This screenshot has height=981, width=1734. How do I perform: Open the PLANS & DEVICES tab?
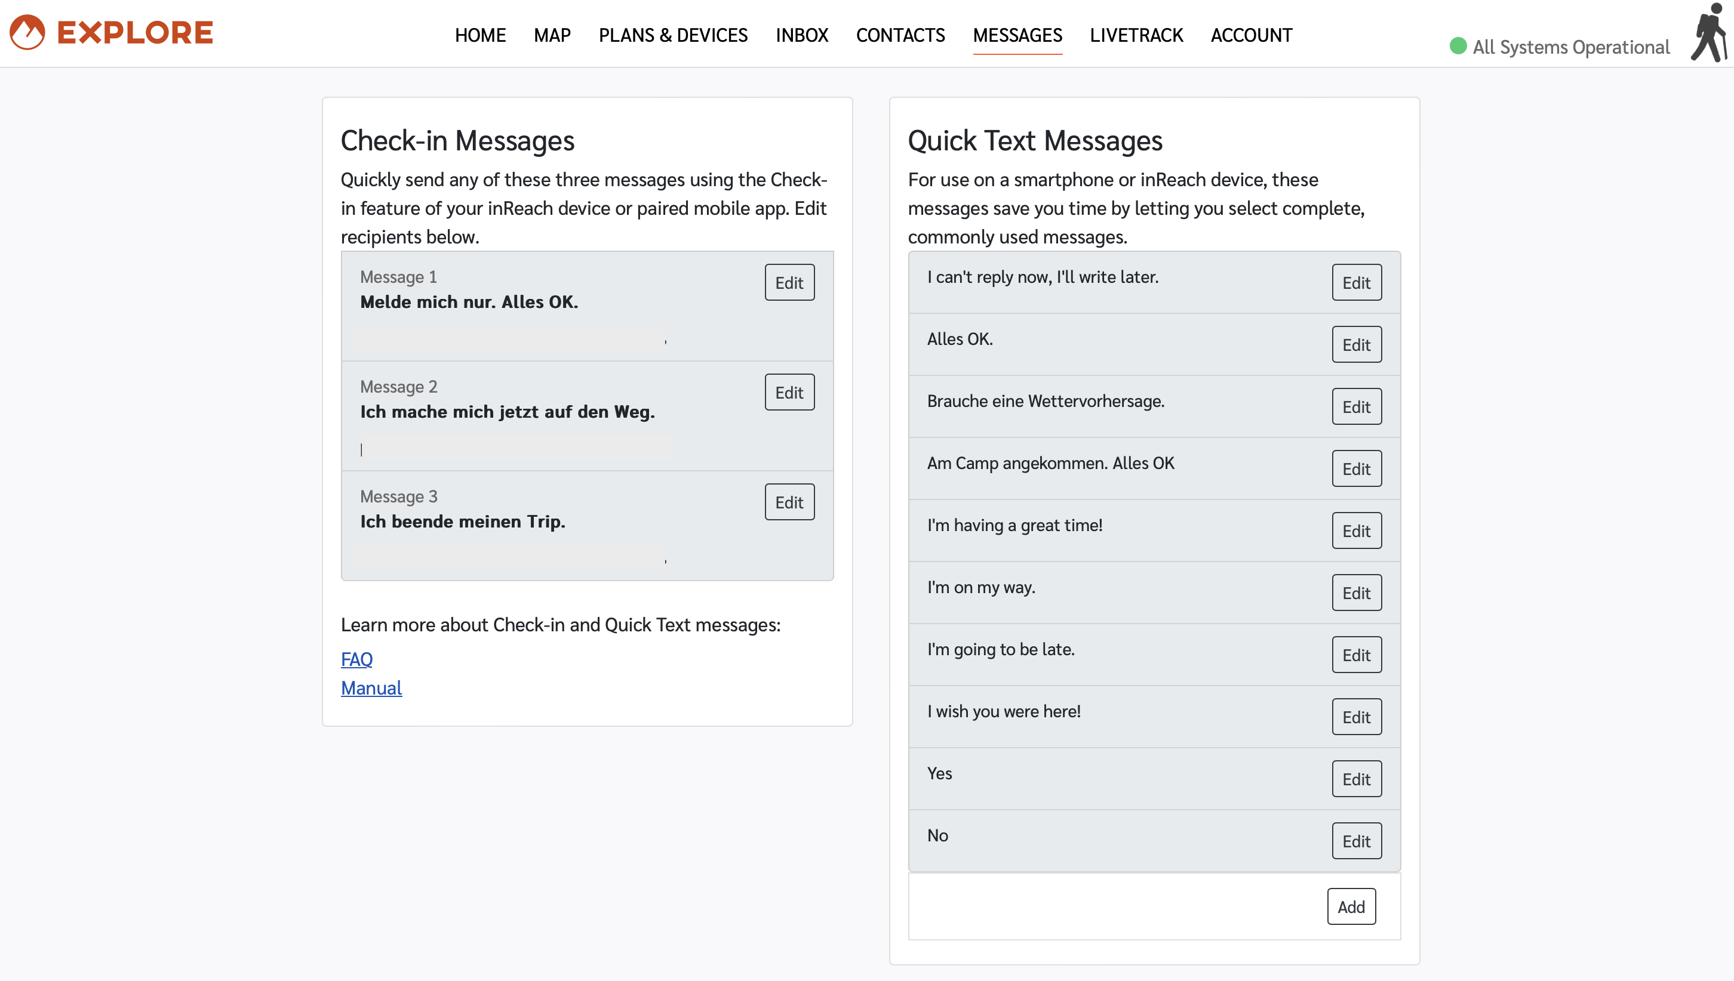(x=673, y=35)
